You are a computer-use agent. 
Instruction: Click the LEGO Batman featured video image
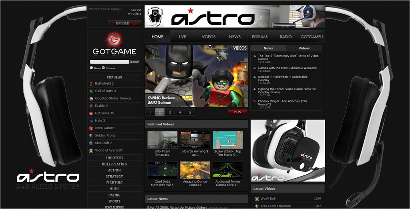[x=196, y=76]
